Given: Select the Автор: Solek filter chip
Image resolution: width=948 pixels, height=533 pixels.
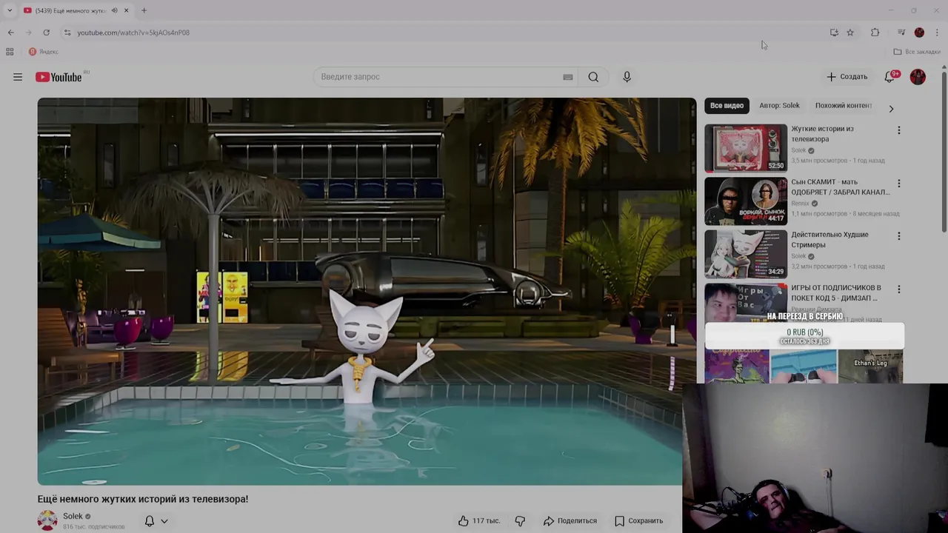Looking at the screenshot, I should (x=779, y=106).
